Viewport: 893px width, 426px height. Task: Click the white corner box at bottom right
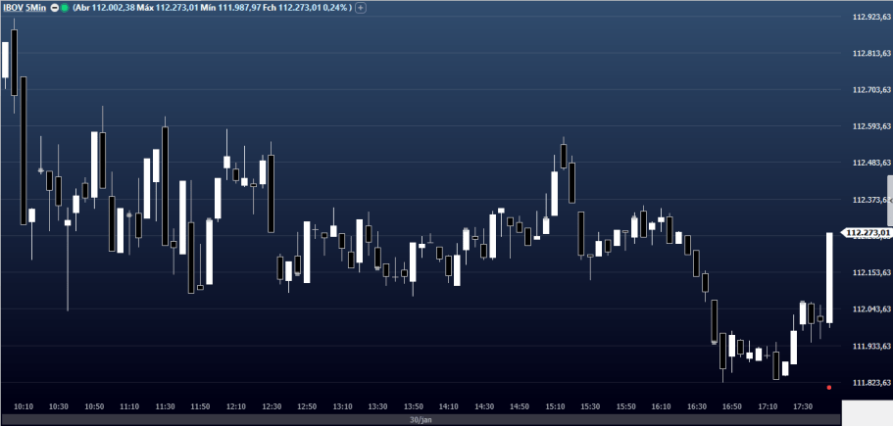(867, 412)
